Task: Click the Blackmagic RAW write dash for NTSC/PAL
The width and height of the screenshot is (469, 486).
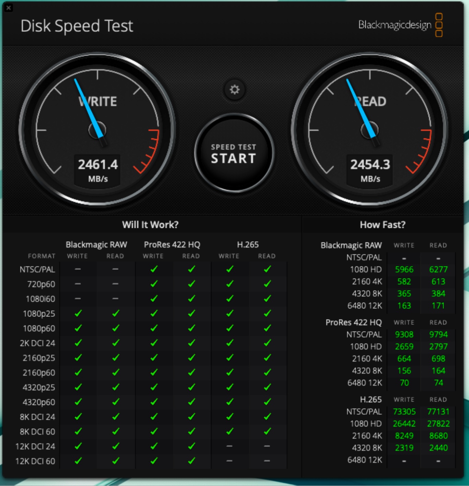Action: pyautogui.click(x=78, y=269)
